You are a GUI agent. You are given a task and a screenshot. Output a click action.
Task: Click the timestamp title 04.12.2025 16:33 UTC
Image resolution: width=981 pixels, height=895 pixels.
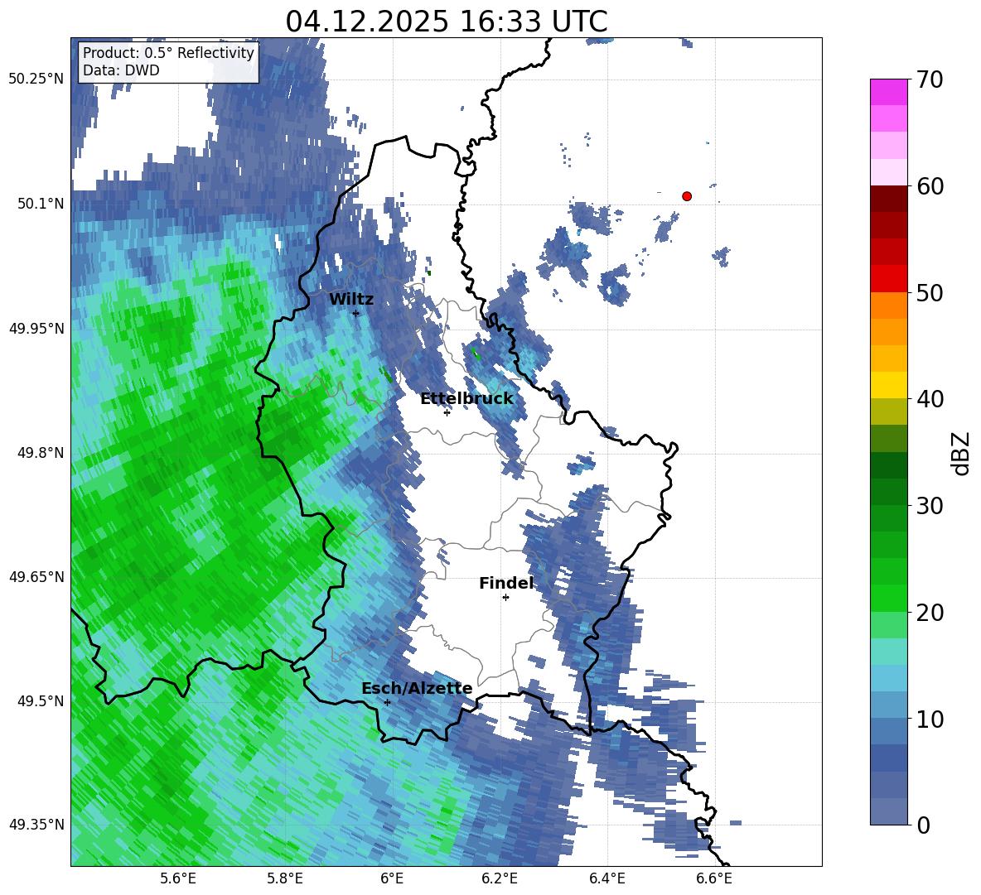(x=446, y=22)
